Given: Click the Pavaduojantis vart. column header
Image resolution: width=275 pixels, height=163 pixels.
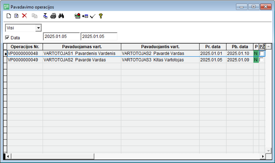Looking at the screenshot, I should pos(160,47).
